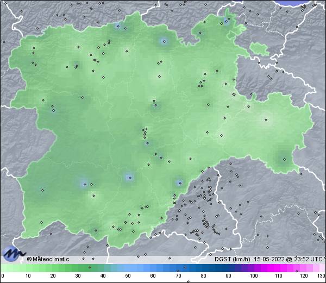Click the 60 label on the scale
Screen dimensions: 326x283
[x=153, y=276]
